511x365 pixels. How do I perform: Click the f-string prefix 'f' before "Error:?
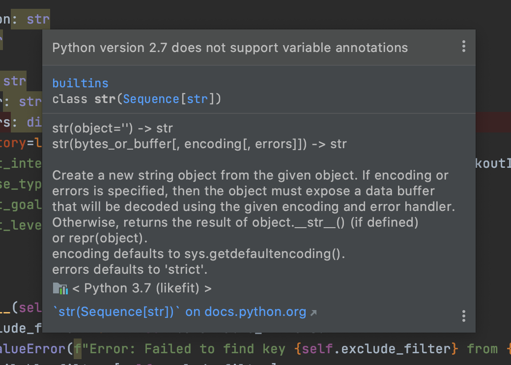click(x=78, y=349)
